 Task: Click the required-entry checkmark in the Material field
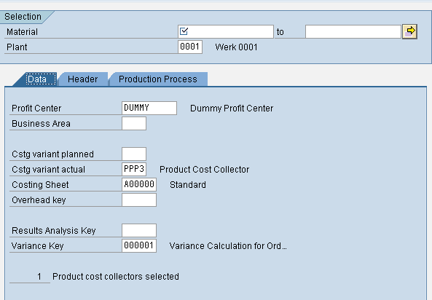click(x=184, y=31)
